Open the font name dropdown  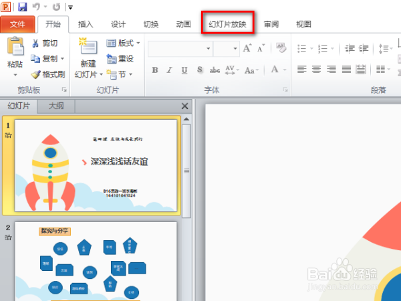click(x=208, y=48)
